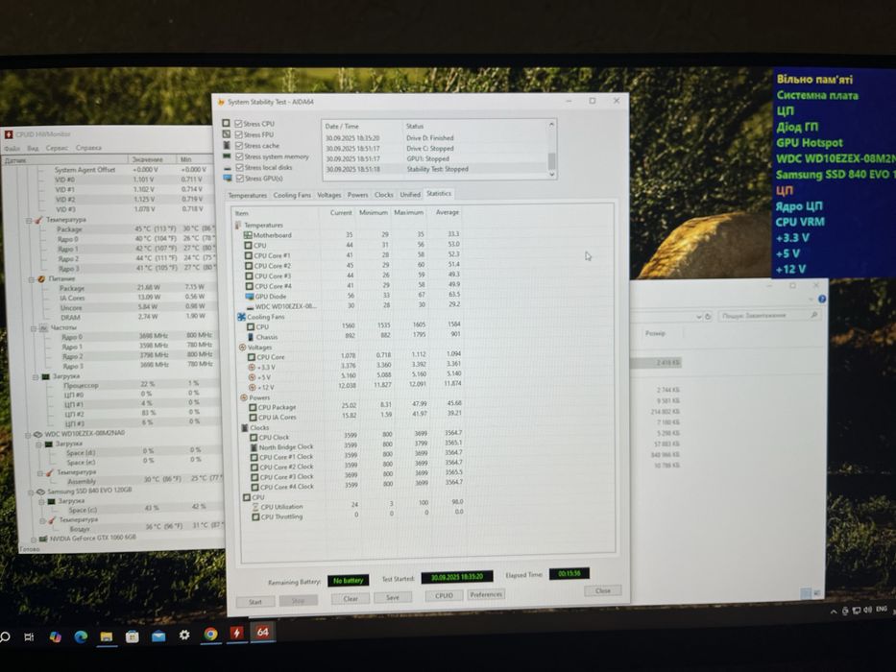The height and width of the screenshot is (672, 896).
Task: Click search magnifier in Explorer search box
Action: pos(813,315)
